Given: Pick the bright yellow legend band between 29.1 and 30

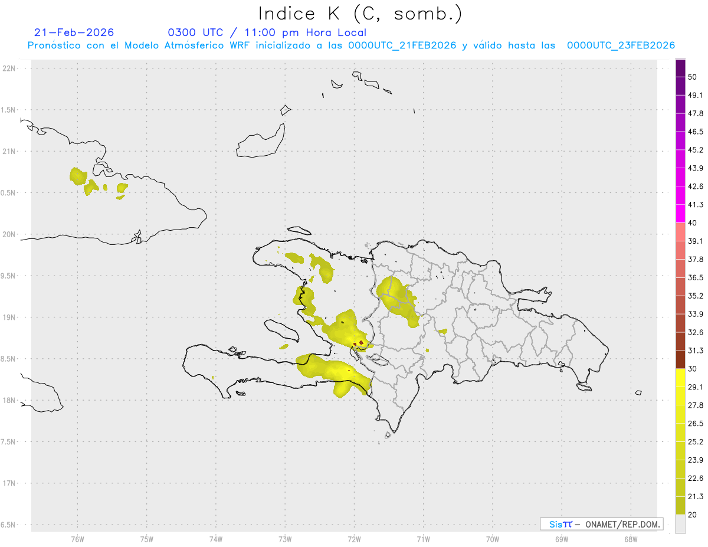Looking at the screenshot, I should (x=680, y=377).
